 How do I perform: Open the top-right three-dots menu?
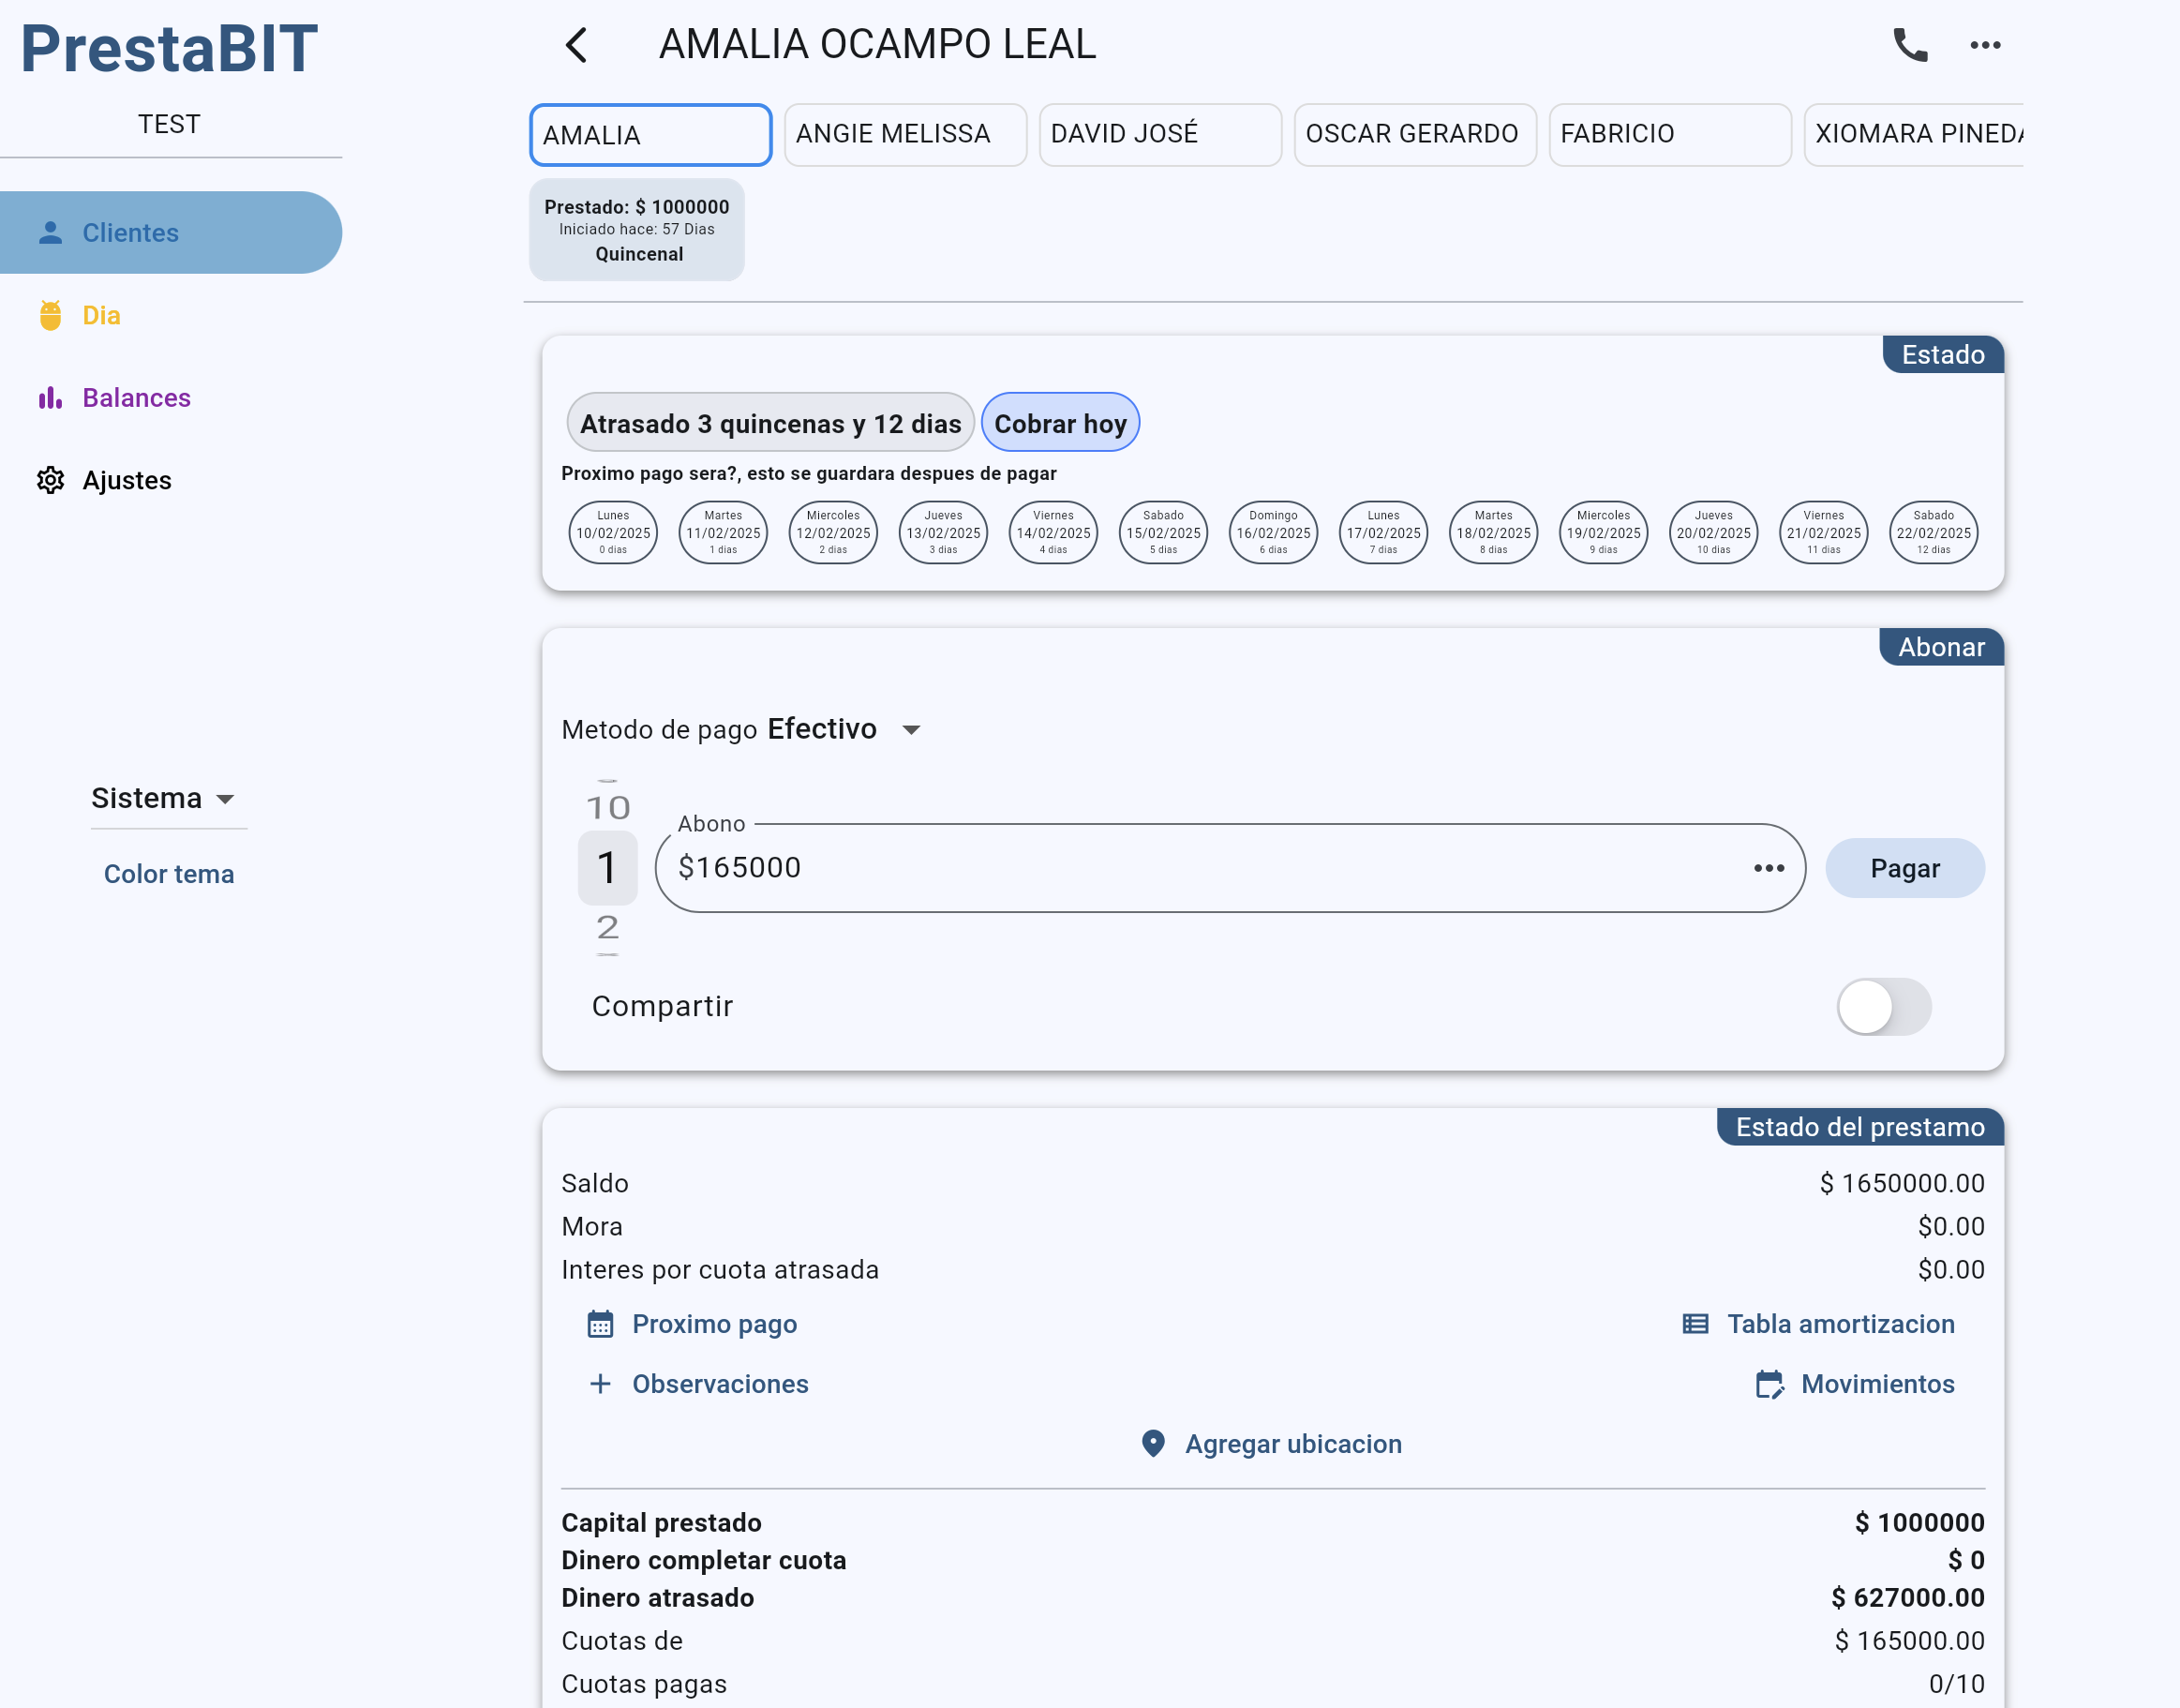[1985, 45]
